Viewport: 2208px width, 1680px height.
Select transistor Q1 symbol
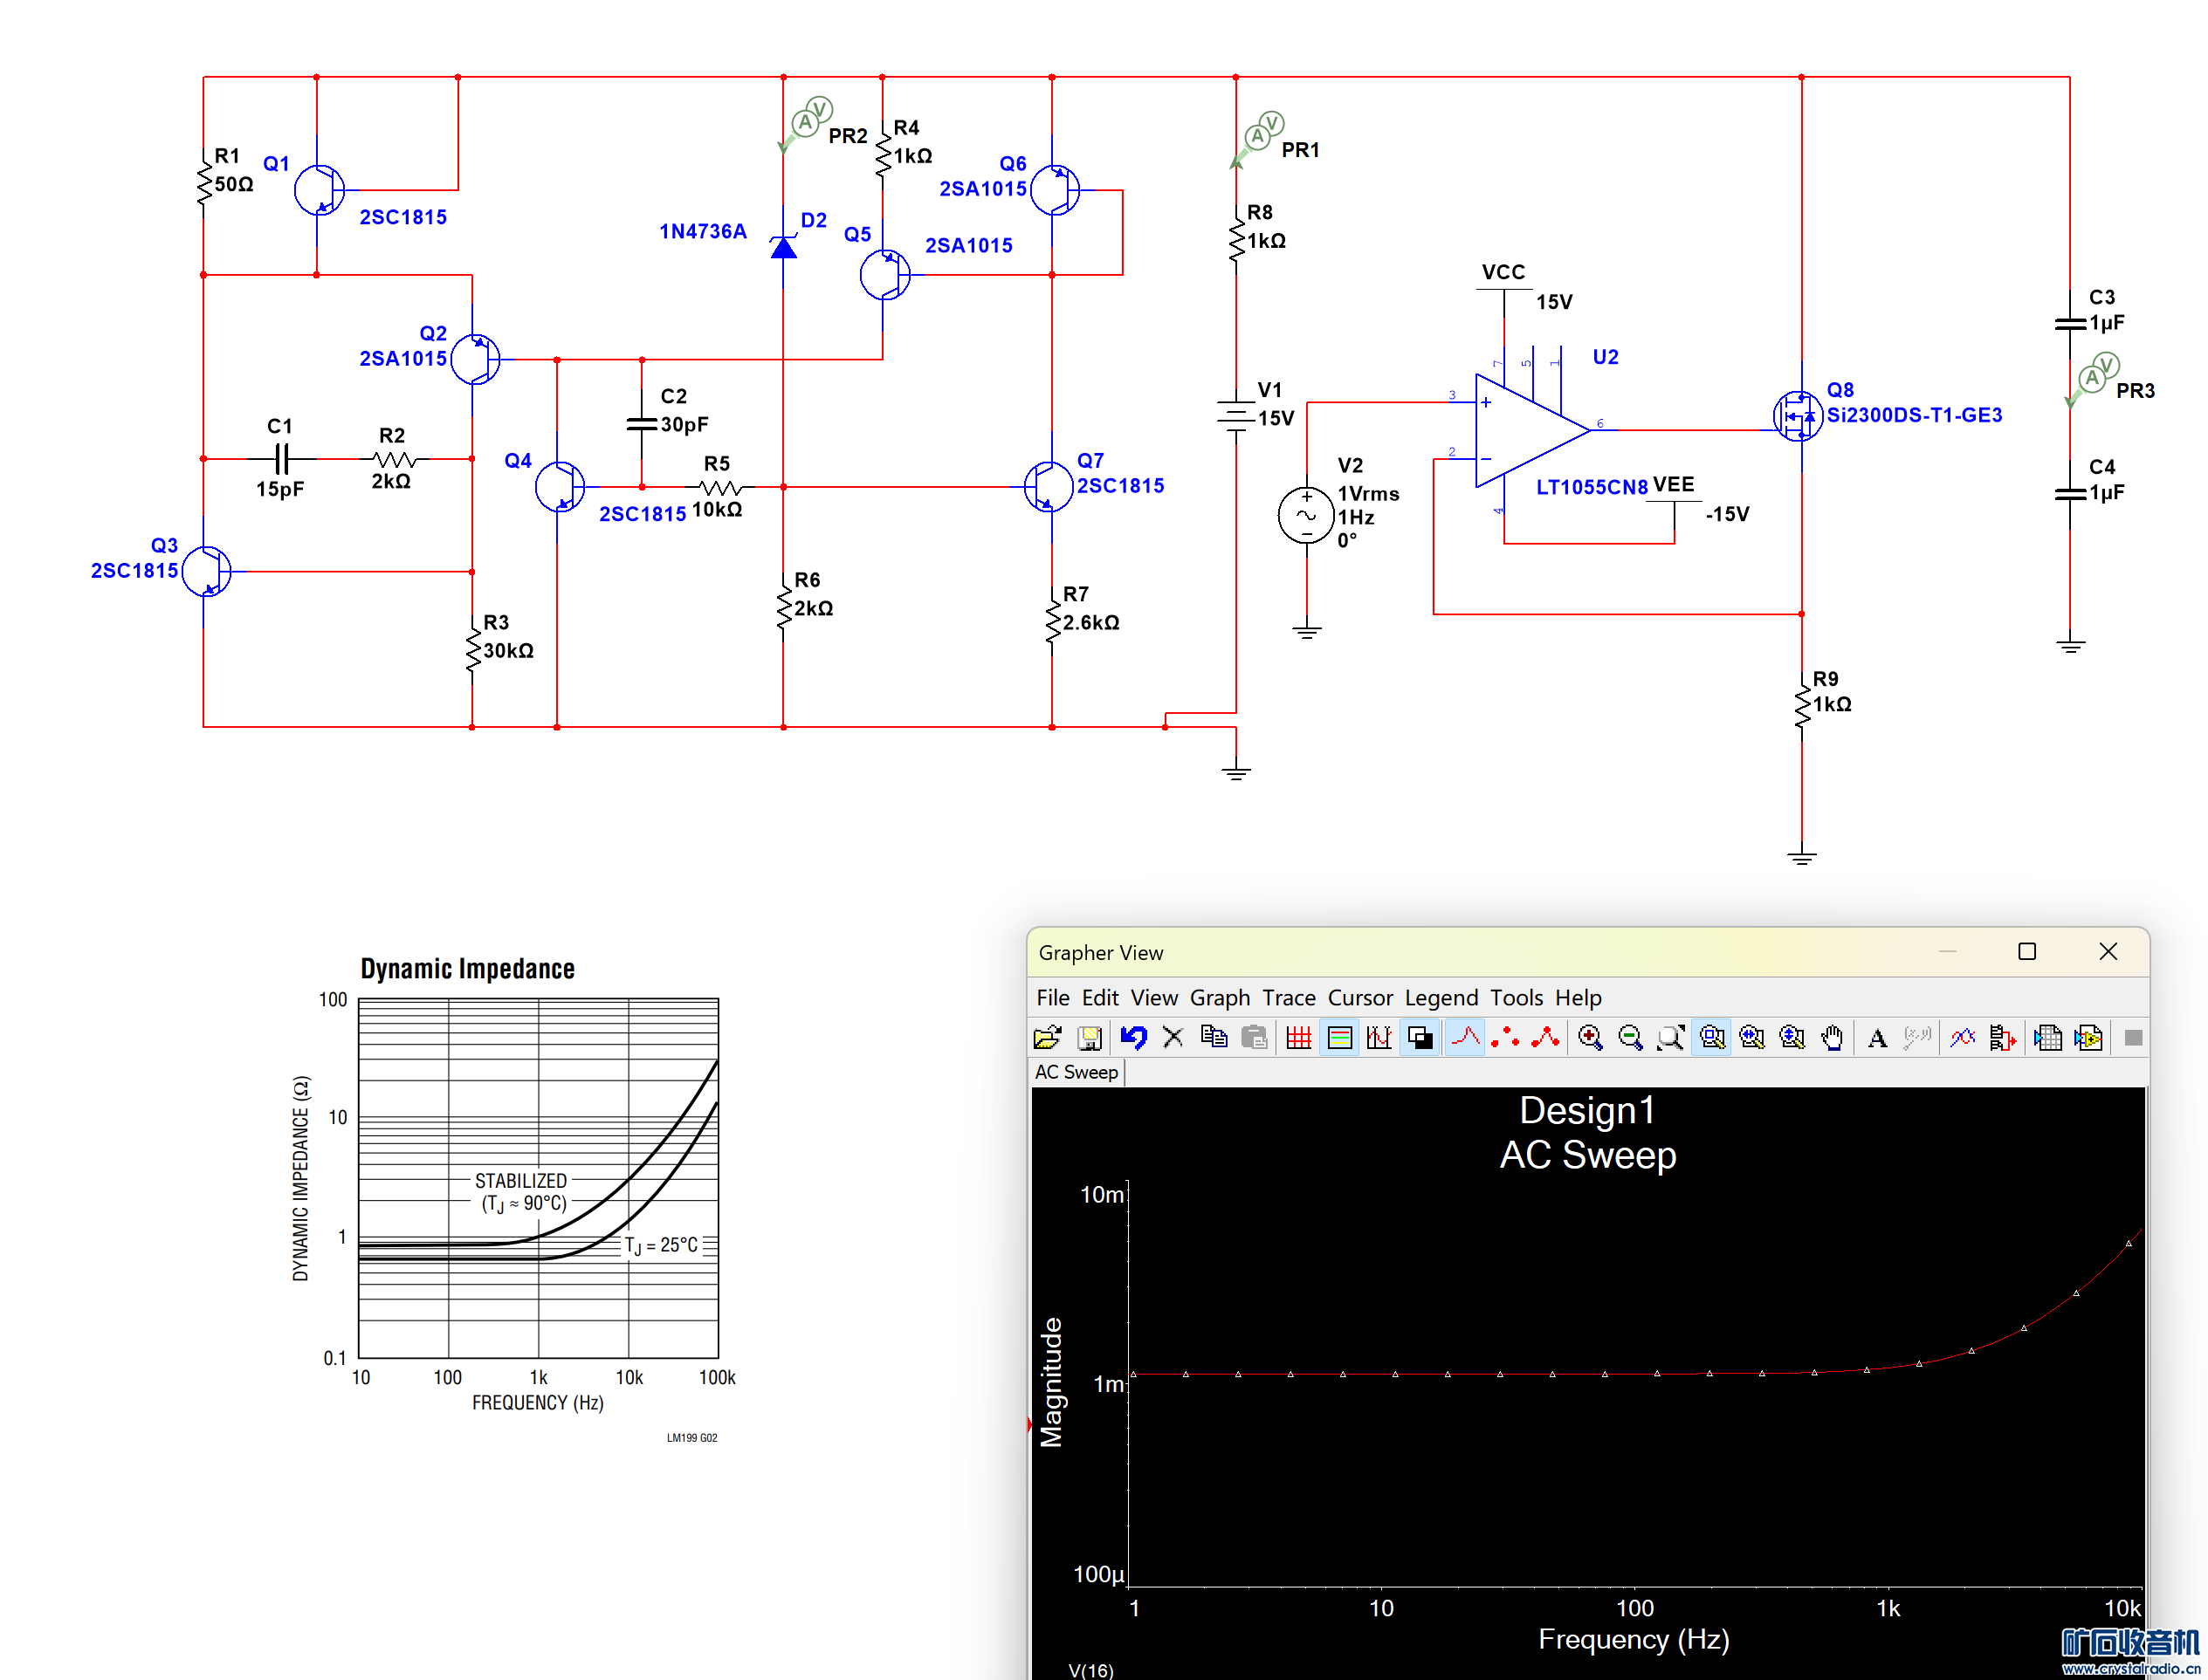[320, 189]
